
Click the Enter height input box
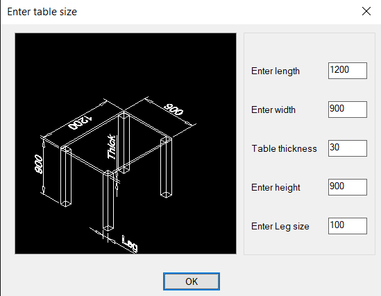[x=348, y=187]
